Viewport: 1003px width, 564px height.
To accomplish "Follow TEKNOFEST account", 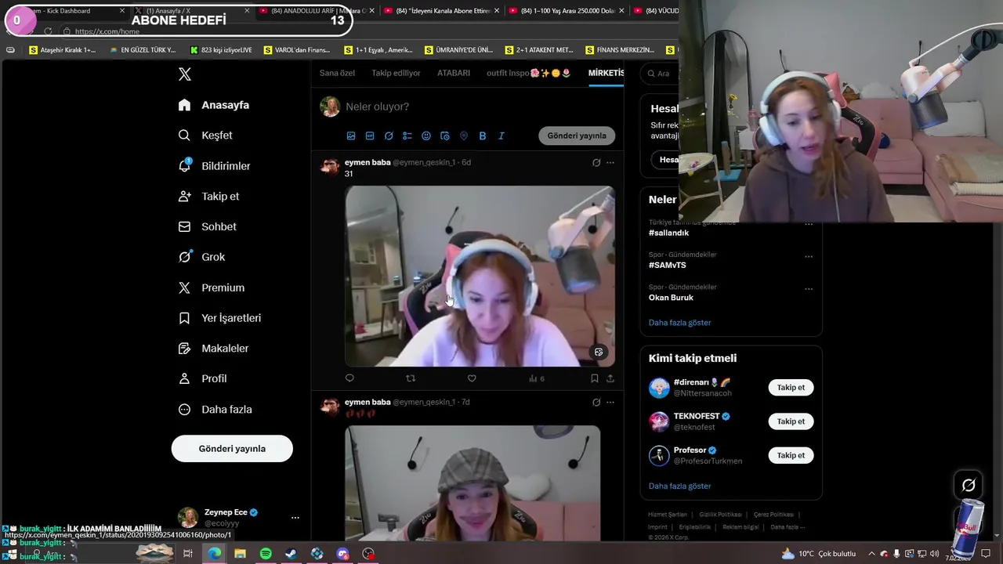I will point(791,421).
